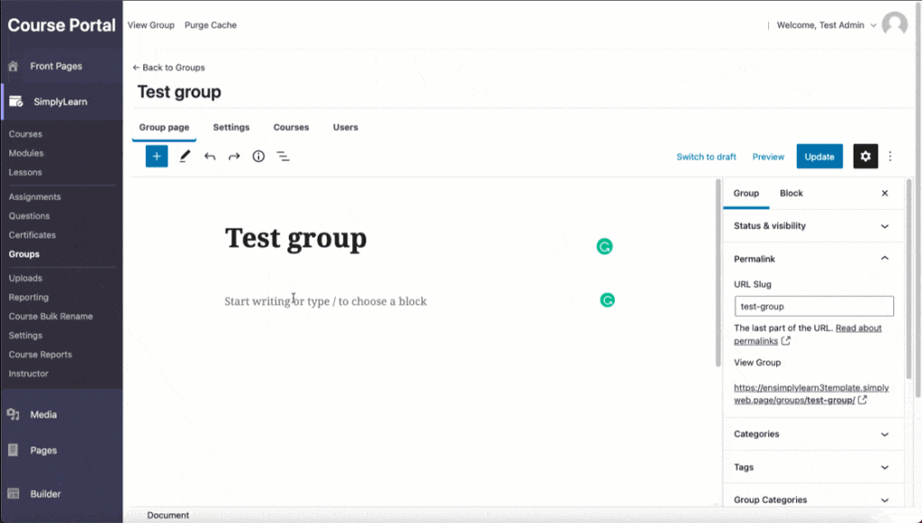Click the Undo arrow icon

(x=210, y=157)
